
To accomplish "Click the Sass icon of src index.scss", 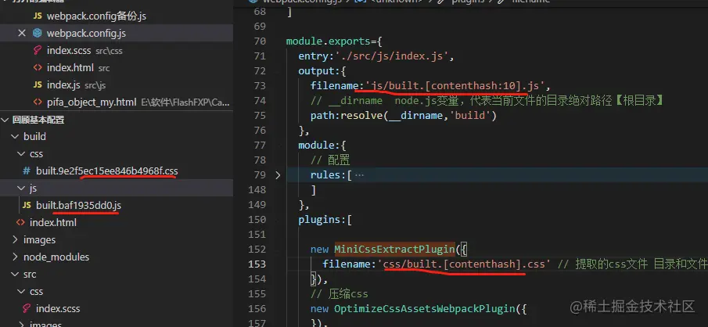I will pyautogui.click(x=27, y=308).
